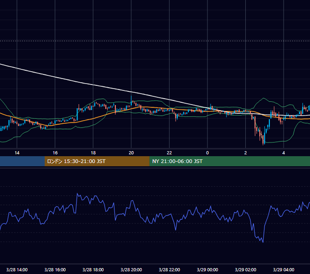
Task: Click the hour label 0 on price chart axis
Action: (207, 153)
